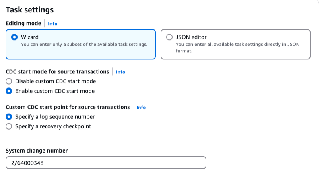Click 'Custom CDC start point for source transactions' label
The height and width of the screenshot is (175, 334).
point(68,107)
